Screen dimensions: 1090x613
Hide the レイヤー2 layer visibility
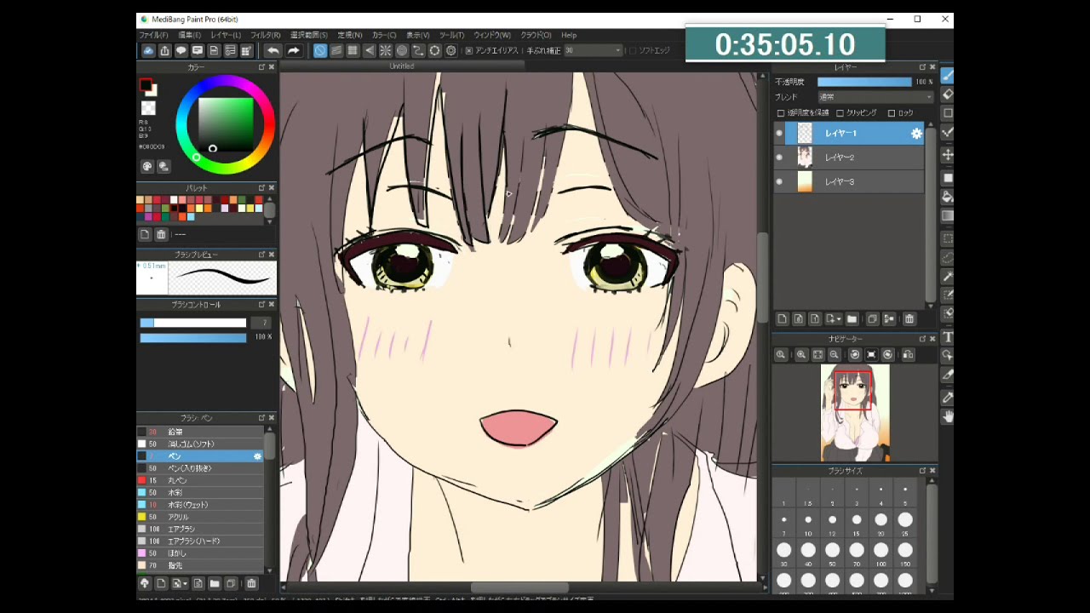[779, 158]
